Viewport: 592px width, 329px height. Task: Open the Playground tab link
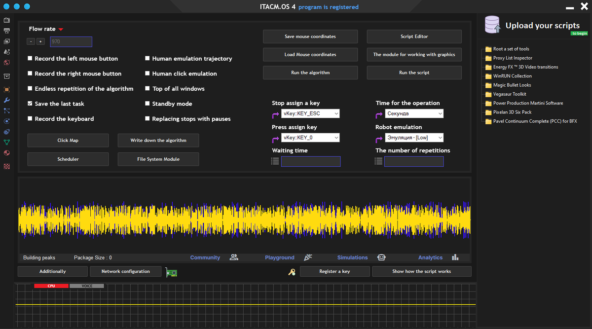279,257
